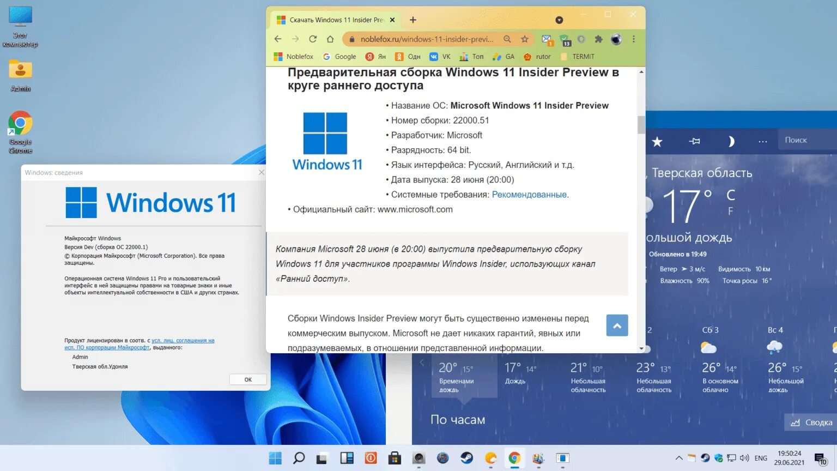
Task: Open VK bookmark
Action: 440,57
